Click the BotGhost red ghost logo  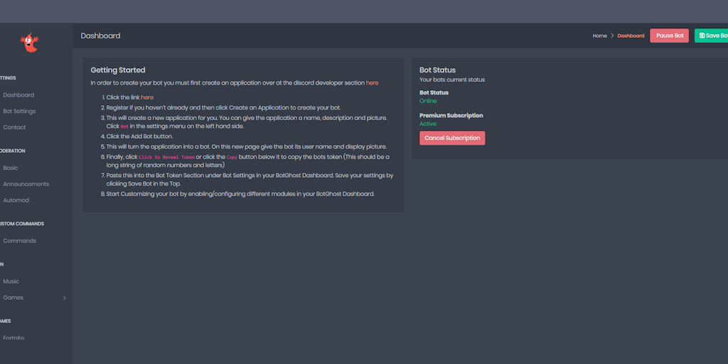tap(30, 43)
